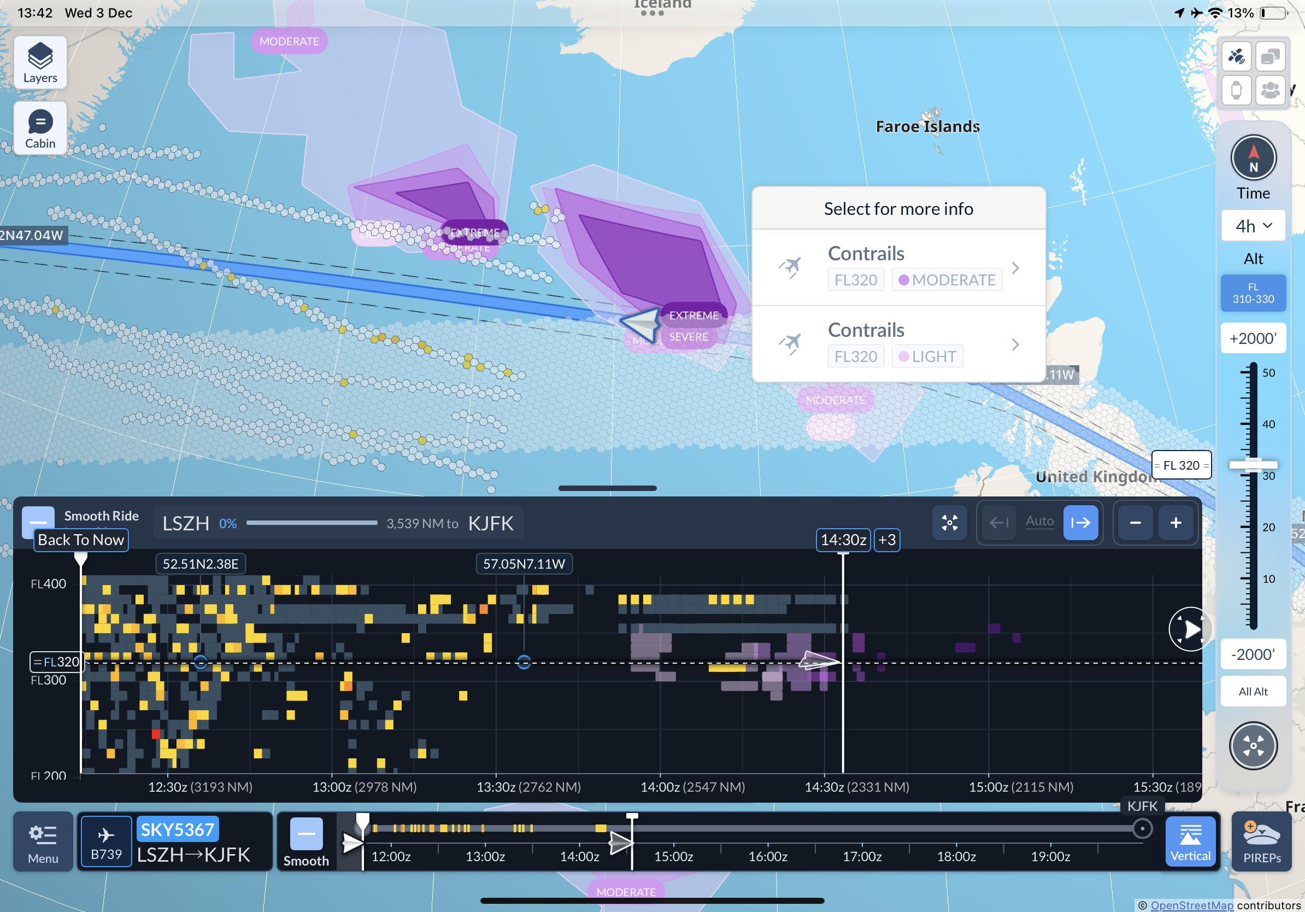Click the center-on-aircraft icon in profile bar
1305x912 pixels.
pyautogui.click(x=949, y=522)
